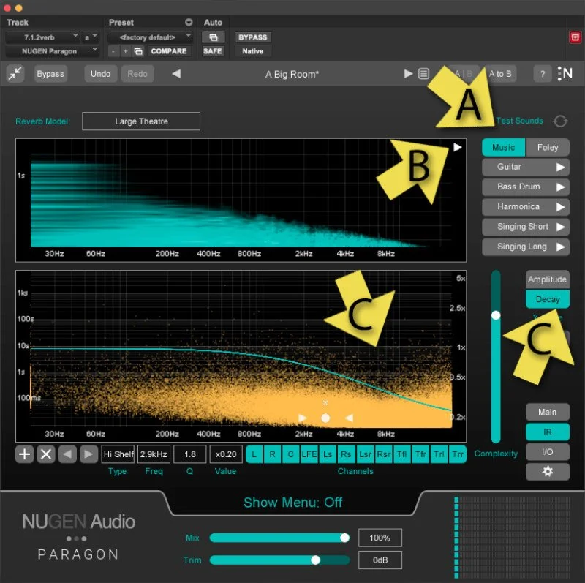
Task: Toggle the R channel
Action: tap(272, 454)
